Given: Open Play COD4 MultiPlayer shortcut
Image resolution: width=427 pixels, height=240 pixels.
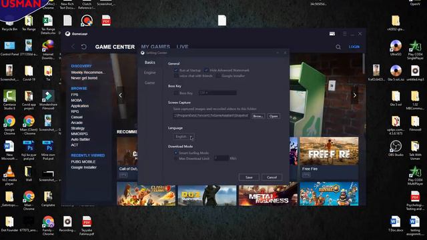Looking at the screenshot, I should click(x=415, y=175).
